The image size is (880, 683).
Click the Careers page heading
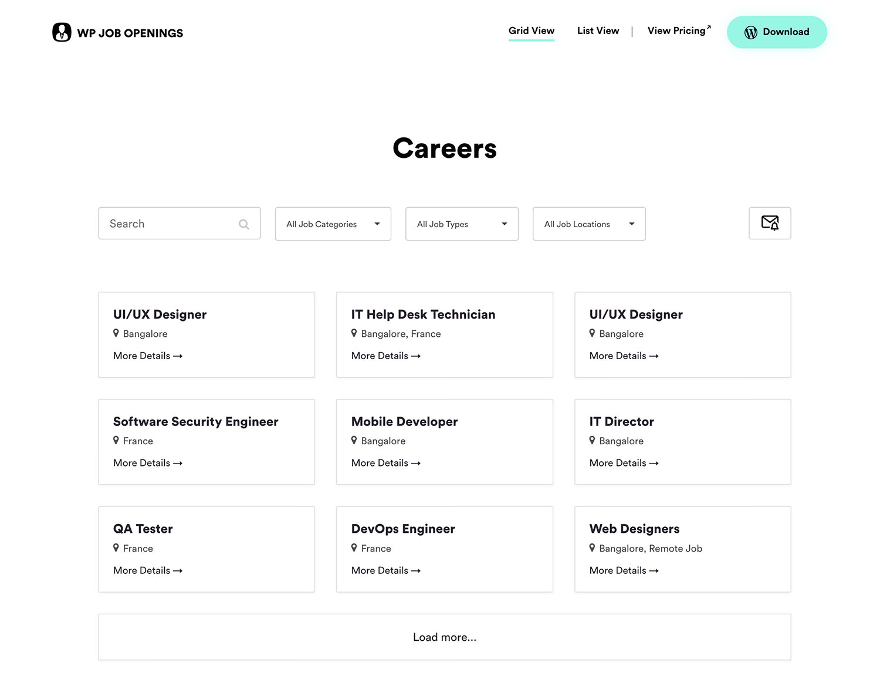(x=445, y=148)
